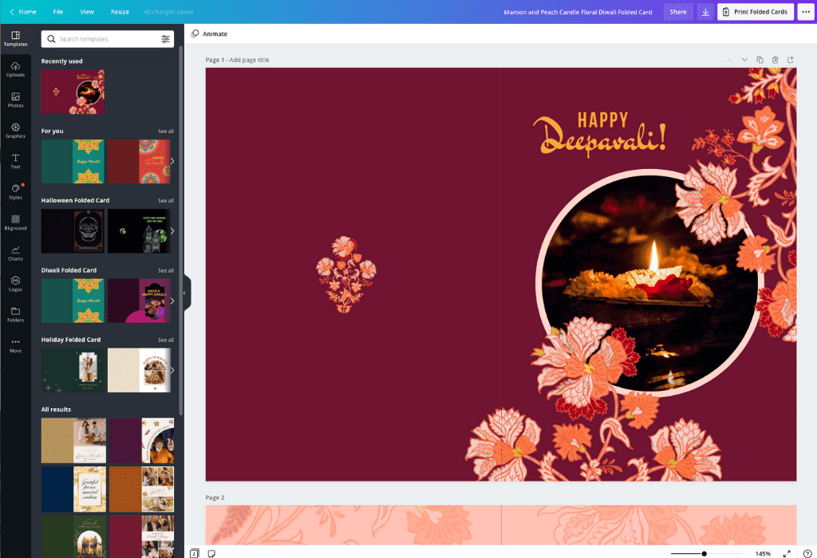The image size is (817, 558).
Task: Click Print Folded Cards button
Action: [x=756, y=12]
